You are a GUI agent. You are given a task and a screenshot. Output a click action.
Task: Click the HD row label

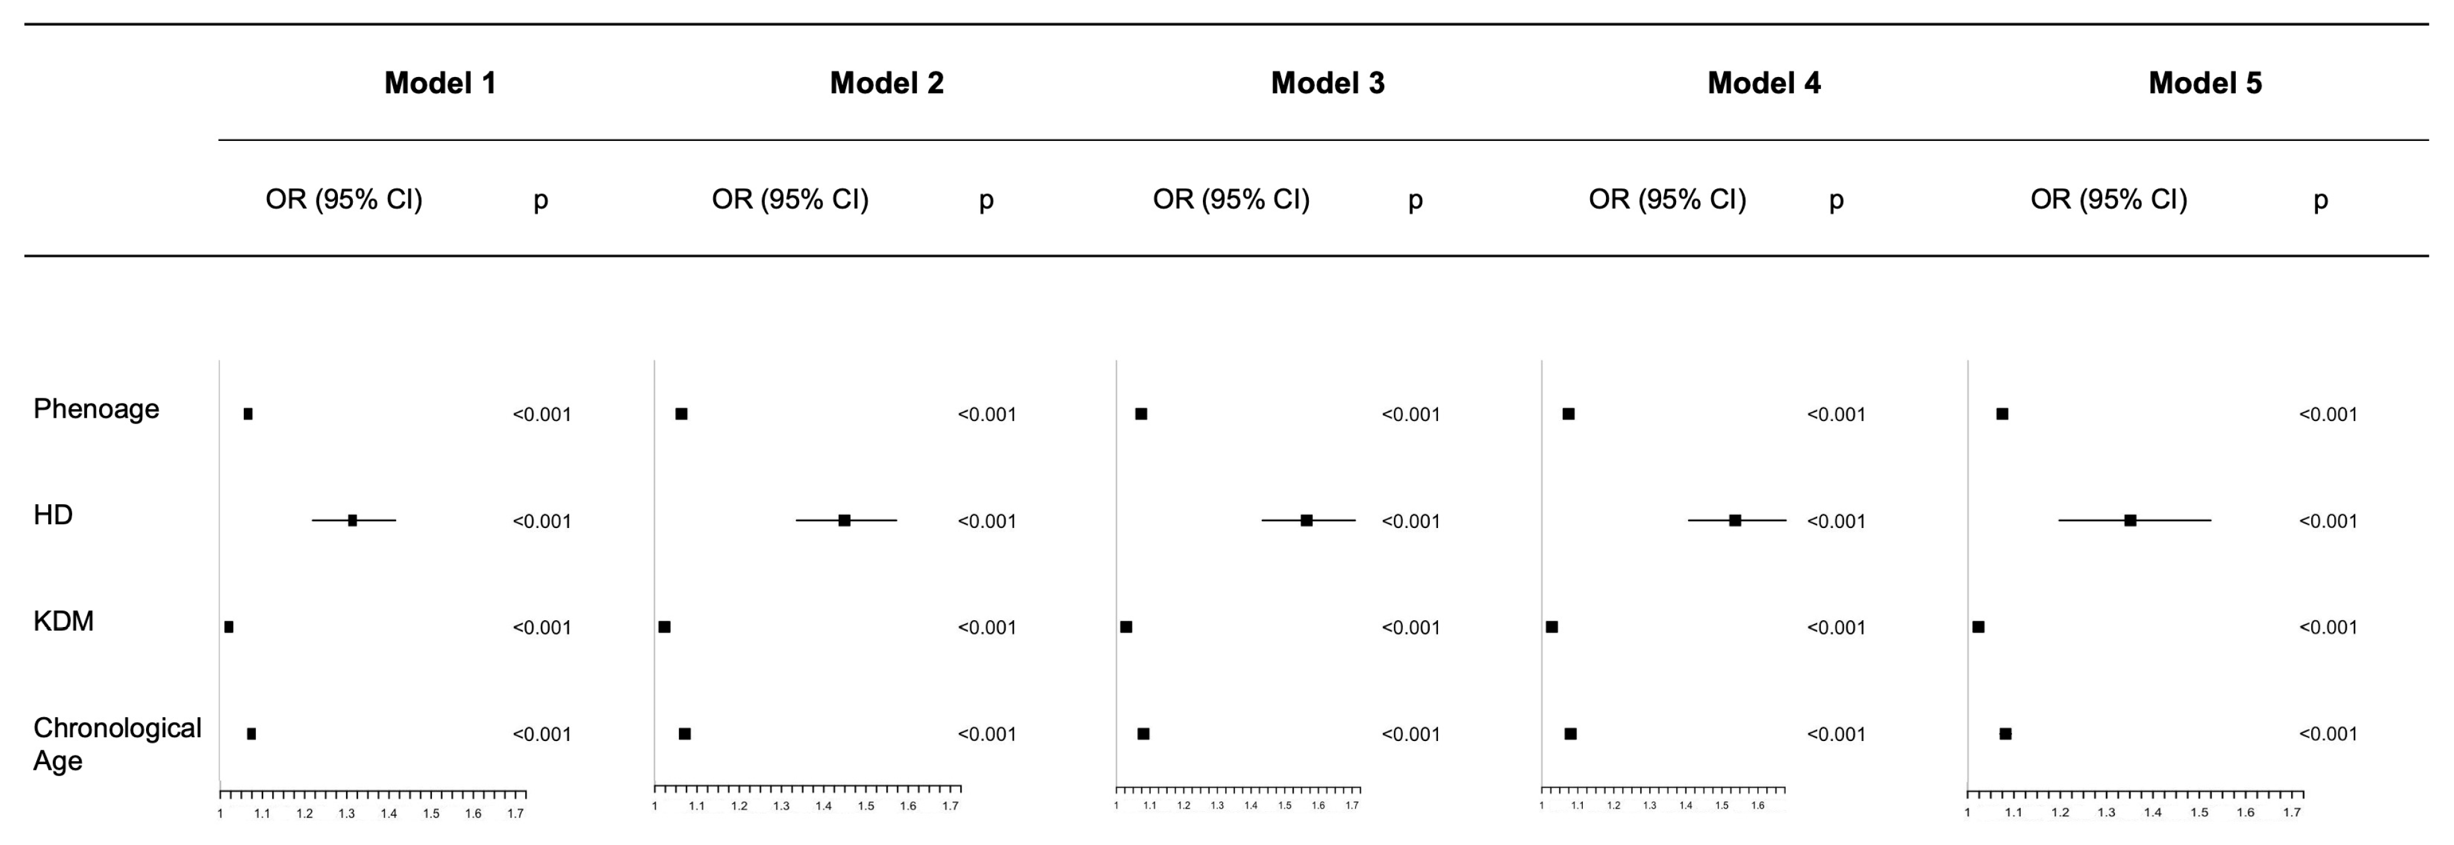(53, 515)
